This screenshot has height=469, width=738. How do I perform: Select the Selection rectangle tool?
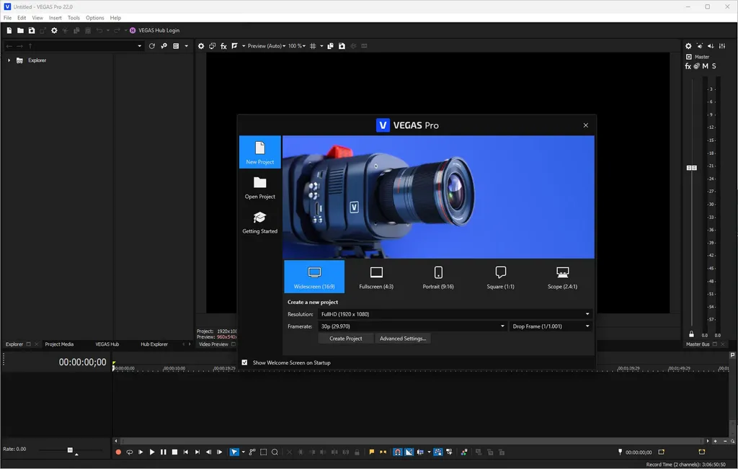coord(264,452)
